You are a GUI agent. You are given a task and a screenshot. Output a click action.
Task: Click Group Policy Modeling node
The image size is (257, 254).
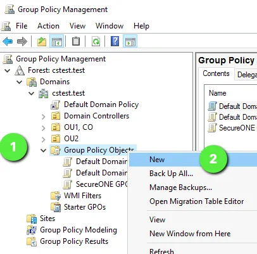click(78, 230)
